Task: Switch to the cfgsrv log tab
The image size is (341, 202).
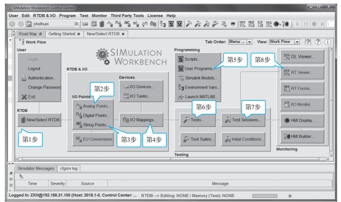Action: pos(69,168)
